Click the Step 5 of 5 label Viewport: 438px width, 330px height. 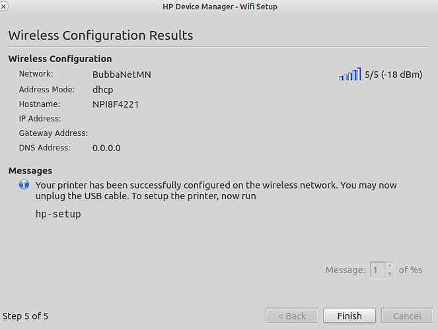coord(25,316)
